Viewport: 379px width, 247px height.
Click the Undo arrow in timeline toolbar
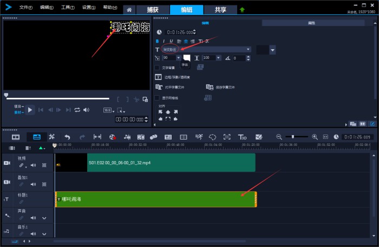coord(67,137)
